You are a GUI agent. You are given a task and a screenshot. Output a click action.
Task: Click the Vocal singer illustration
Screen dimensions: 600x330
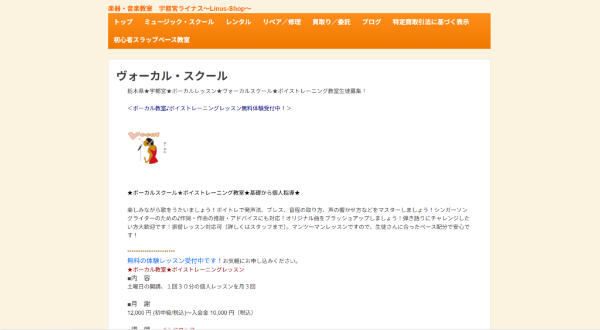click(x=147, y=148)
